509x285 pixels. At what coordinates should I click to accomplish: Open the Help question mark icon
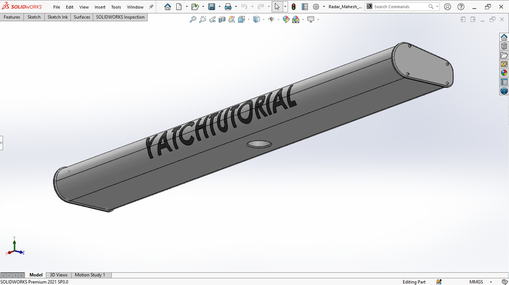tap(461, 6)
